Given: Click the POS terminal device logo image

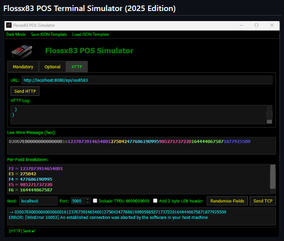Looking at the screenshot, I should 22,51.
